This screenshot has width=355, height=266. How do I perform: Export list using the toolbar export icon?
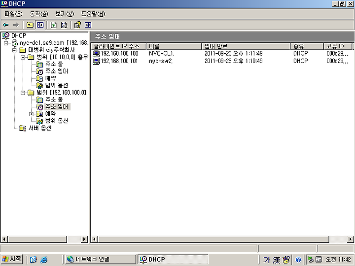point(64,25)
